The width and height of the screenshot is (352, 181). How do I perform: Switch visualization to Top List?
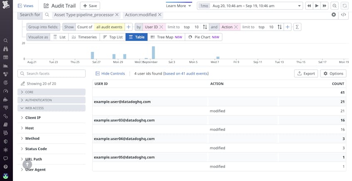tap(113, 37)
